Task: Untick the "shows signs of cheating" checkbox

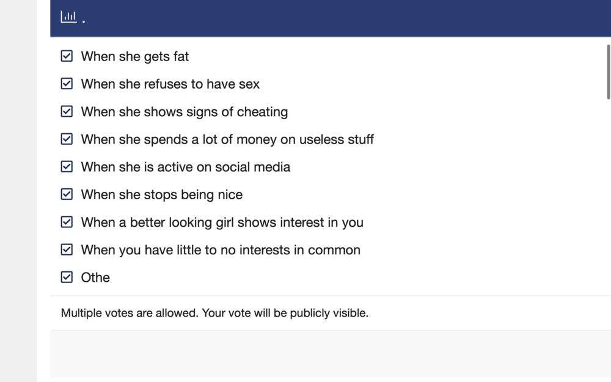Action: pos(67,111)
